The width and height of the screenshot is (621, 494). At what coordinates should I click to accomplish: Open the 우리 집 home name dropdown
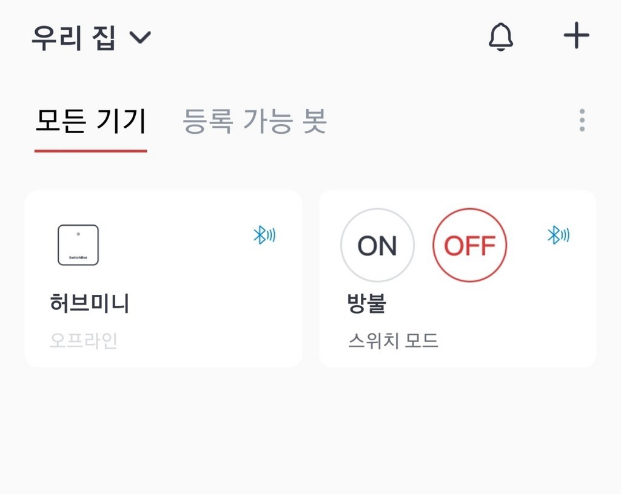click(73, 38)
